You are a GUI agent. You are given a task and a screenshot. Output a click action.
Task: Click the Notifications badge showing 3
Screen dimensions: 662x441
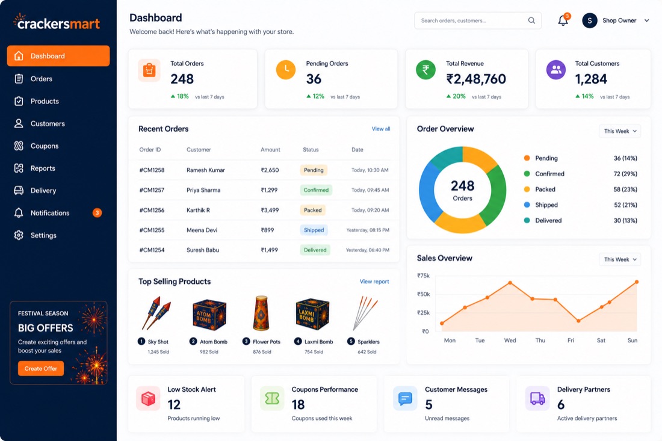[97, 213]
